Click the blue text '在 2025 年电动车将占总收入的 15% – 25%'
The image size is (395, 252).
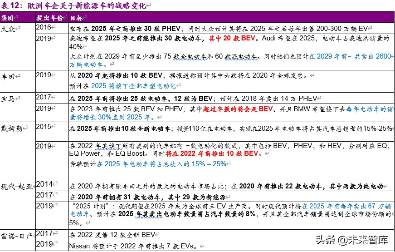[x=161, y=164]
